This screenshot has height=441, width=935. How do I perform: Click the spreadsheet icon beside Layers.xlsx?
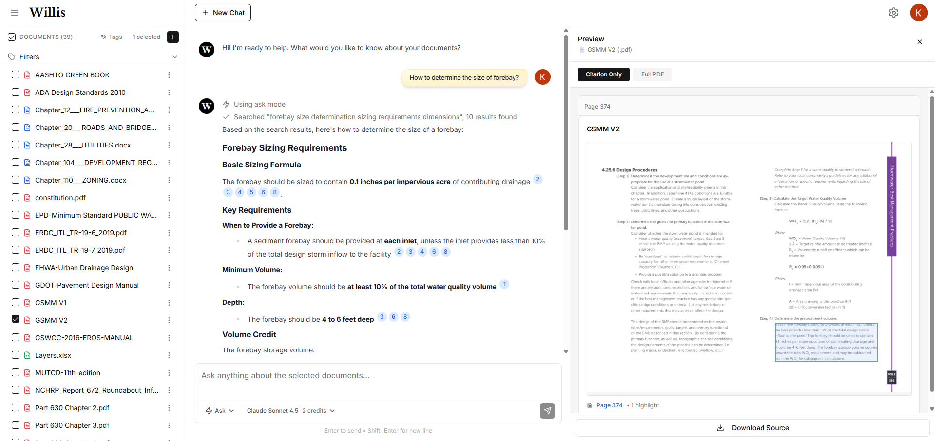26,355
